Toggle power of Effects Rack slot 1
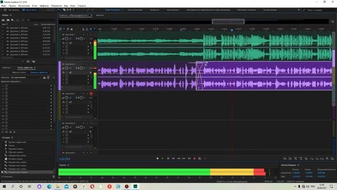This screenshot has width=337, height=190. click(x=6, y=85)
